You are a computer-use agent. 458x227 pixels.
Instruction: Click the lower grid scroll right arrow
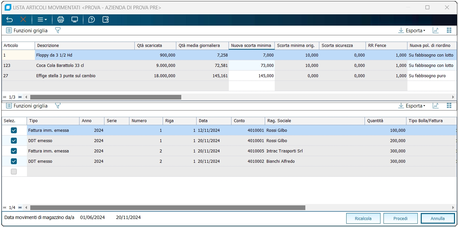pyautogui.click(x=453, y=208)
